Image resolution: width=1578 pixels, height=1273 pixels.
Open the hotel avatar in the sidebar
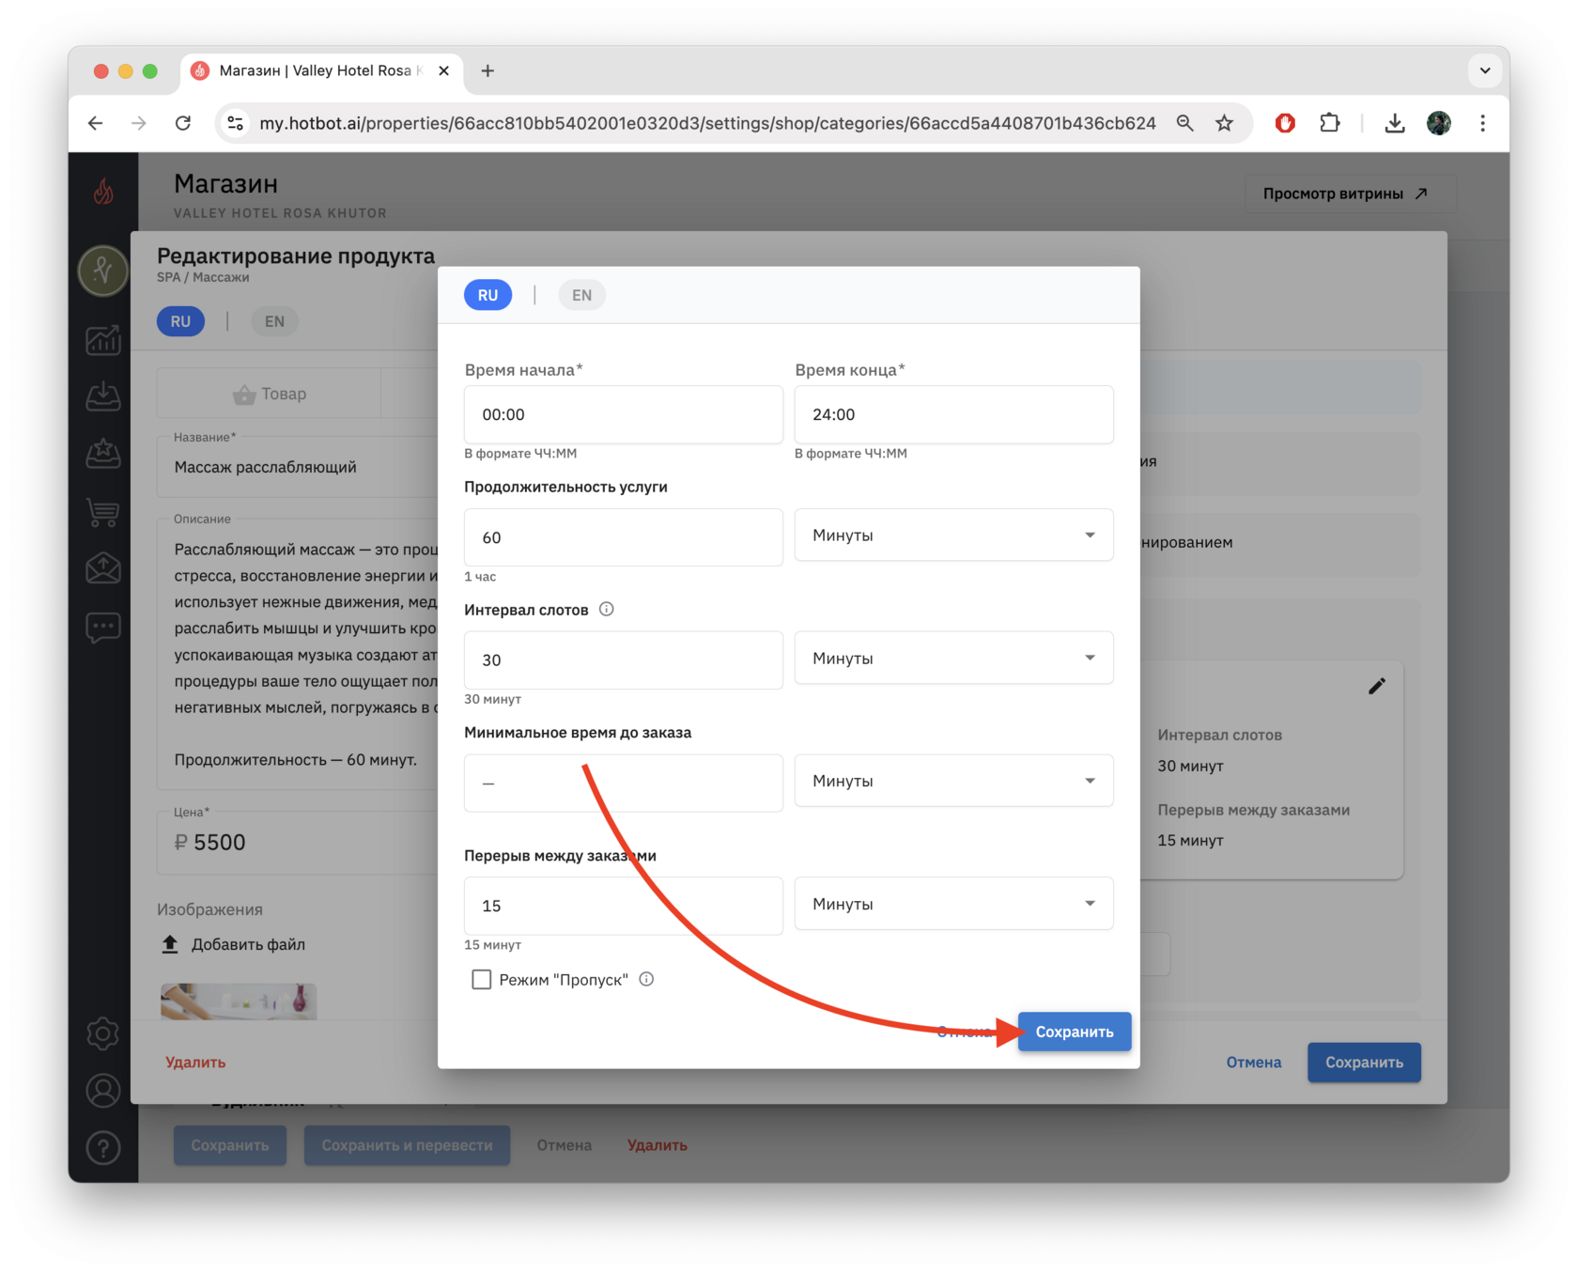click(x=103, y=271)
